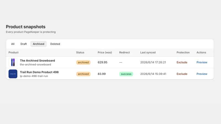Click the Last synced column header
Image resolution: width=221 pixels, height=124 pixels.
(x=148, y=52)
